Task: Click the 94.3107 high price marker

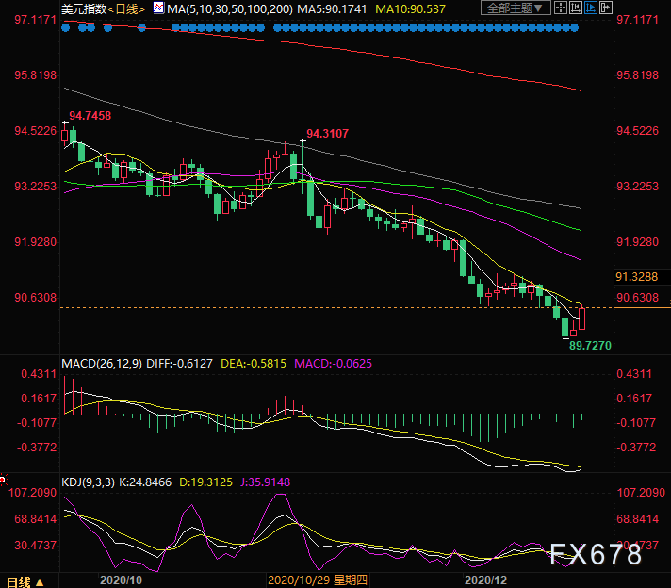Action: (327, 134)
